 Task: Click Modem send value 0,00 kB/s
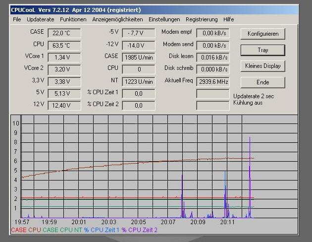click(x=213, y=46)
